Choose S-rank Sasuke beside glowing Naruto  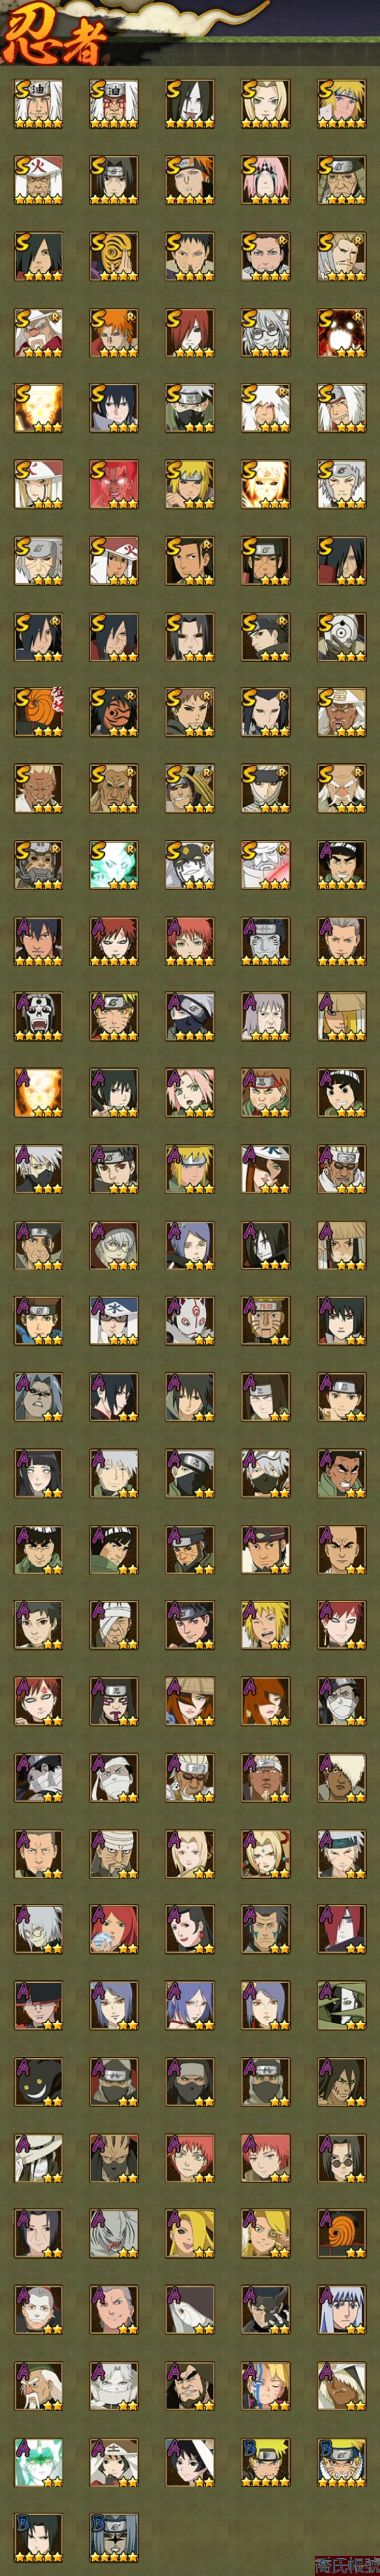coord(114,408)
